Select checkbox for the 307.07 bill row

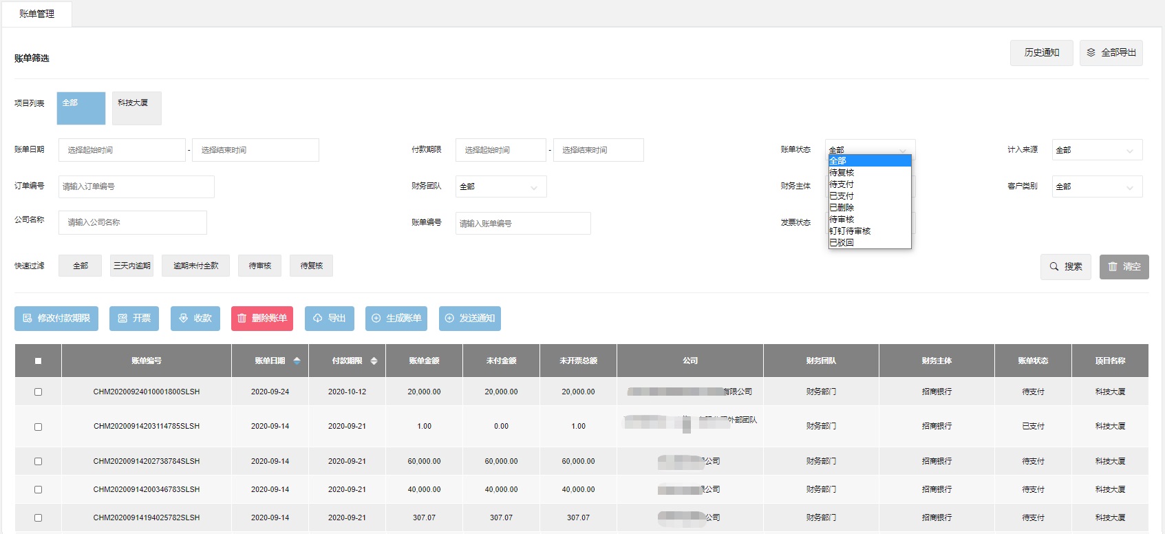38,517
